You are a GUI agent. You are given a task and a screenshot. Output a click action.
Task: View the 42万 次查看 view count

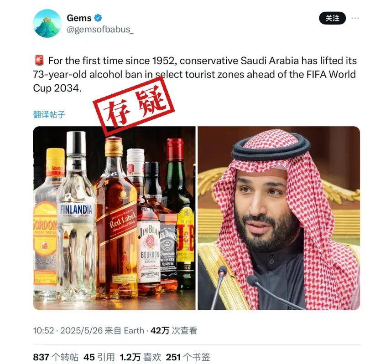point(174,331)
